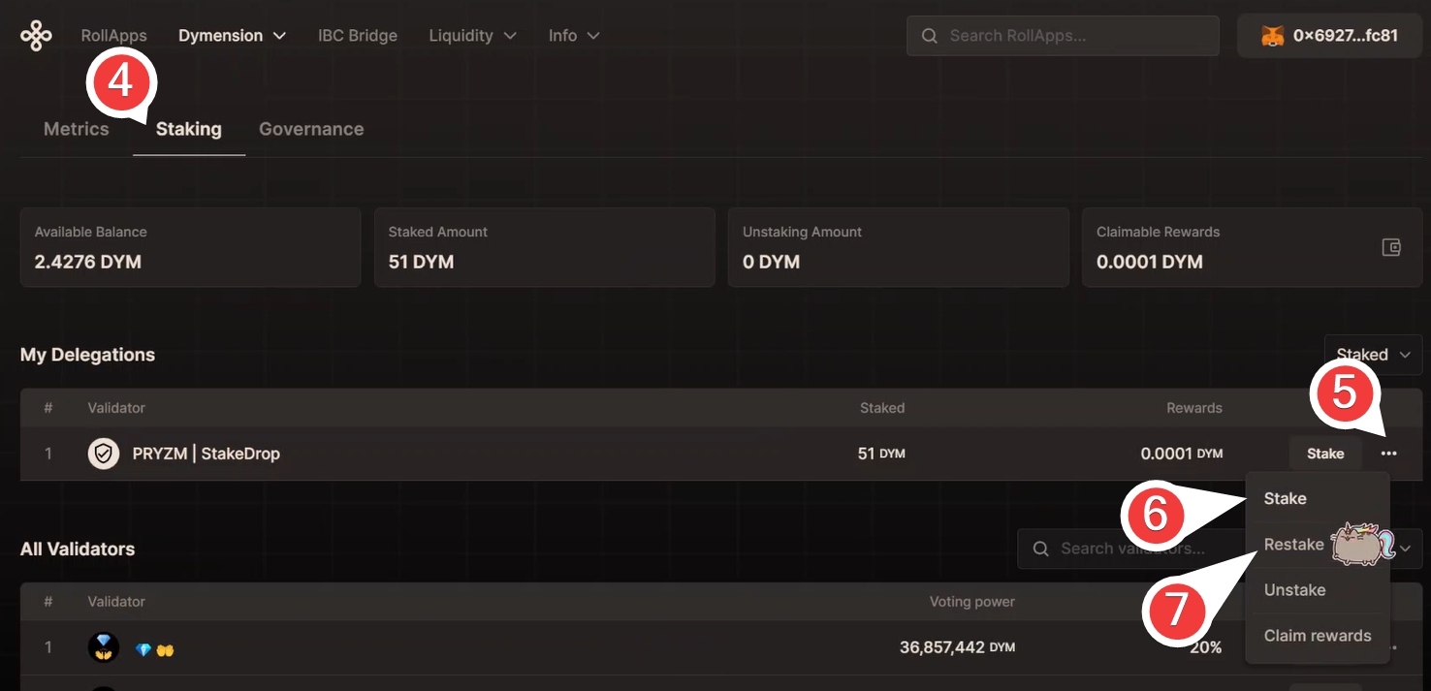Screen dimensions: 1431x691
Task: Select Claim rewards from the context menu
Action: [1318, 636]
